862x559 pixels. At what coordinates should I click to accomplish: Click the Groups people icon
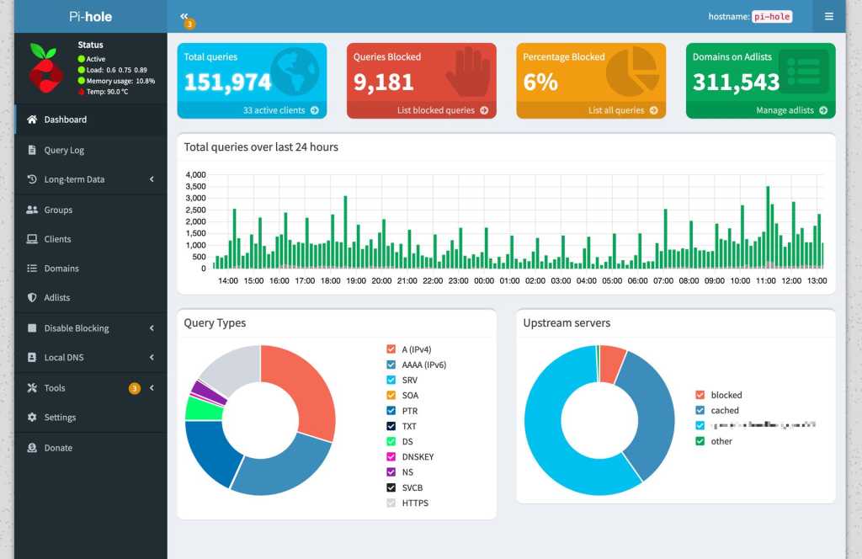coord(32,210)
